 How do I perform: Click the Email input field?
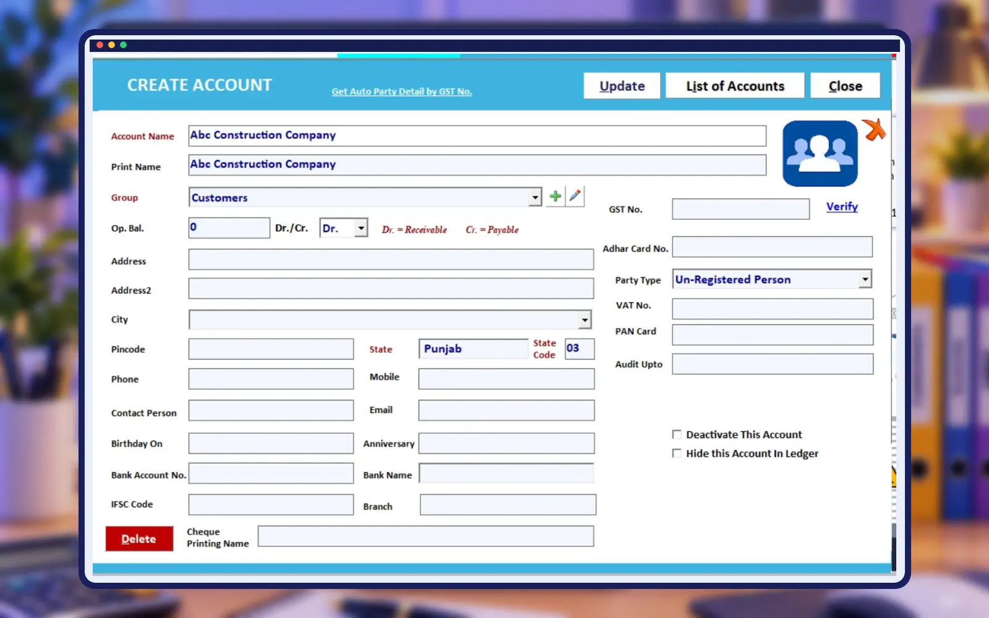(x=506, y=410)
